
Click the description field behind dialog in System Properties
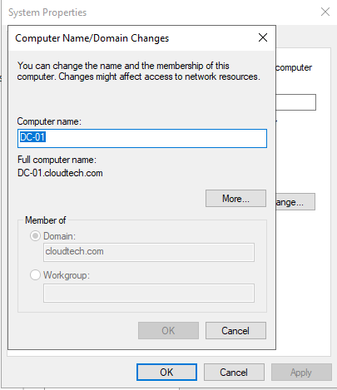[295, 102]
